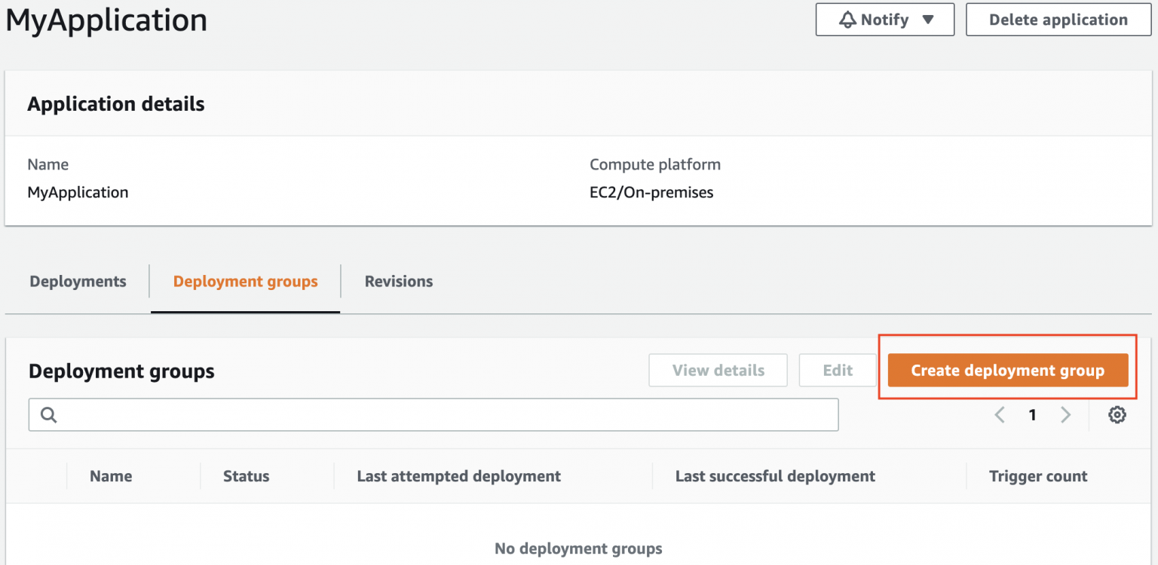Switch to the Revisions tab

[398, 281]
